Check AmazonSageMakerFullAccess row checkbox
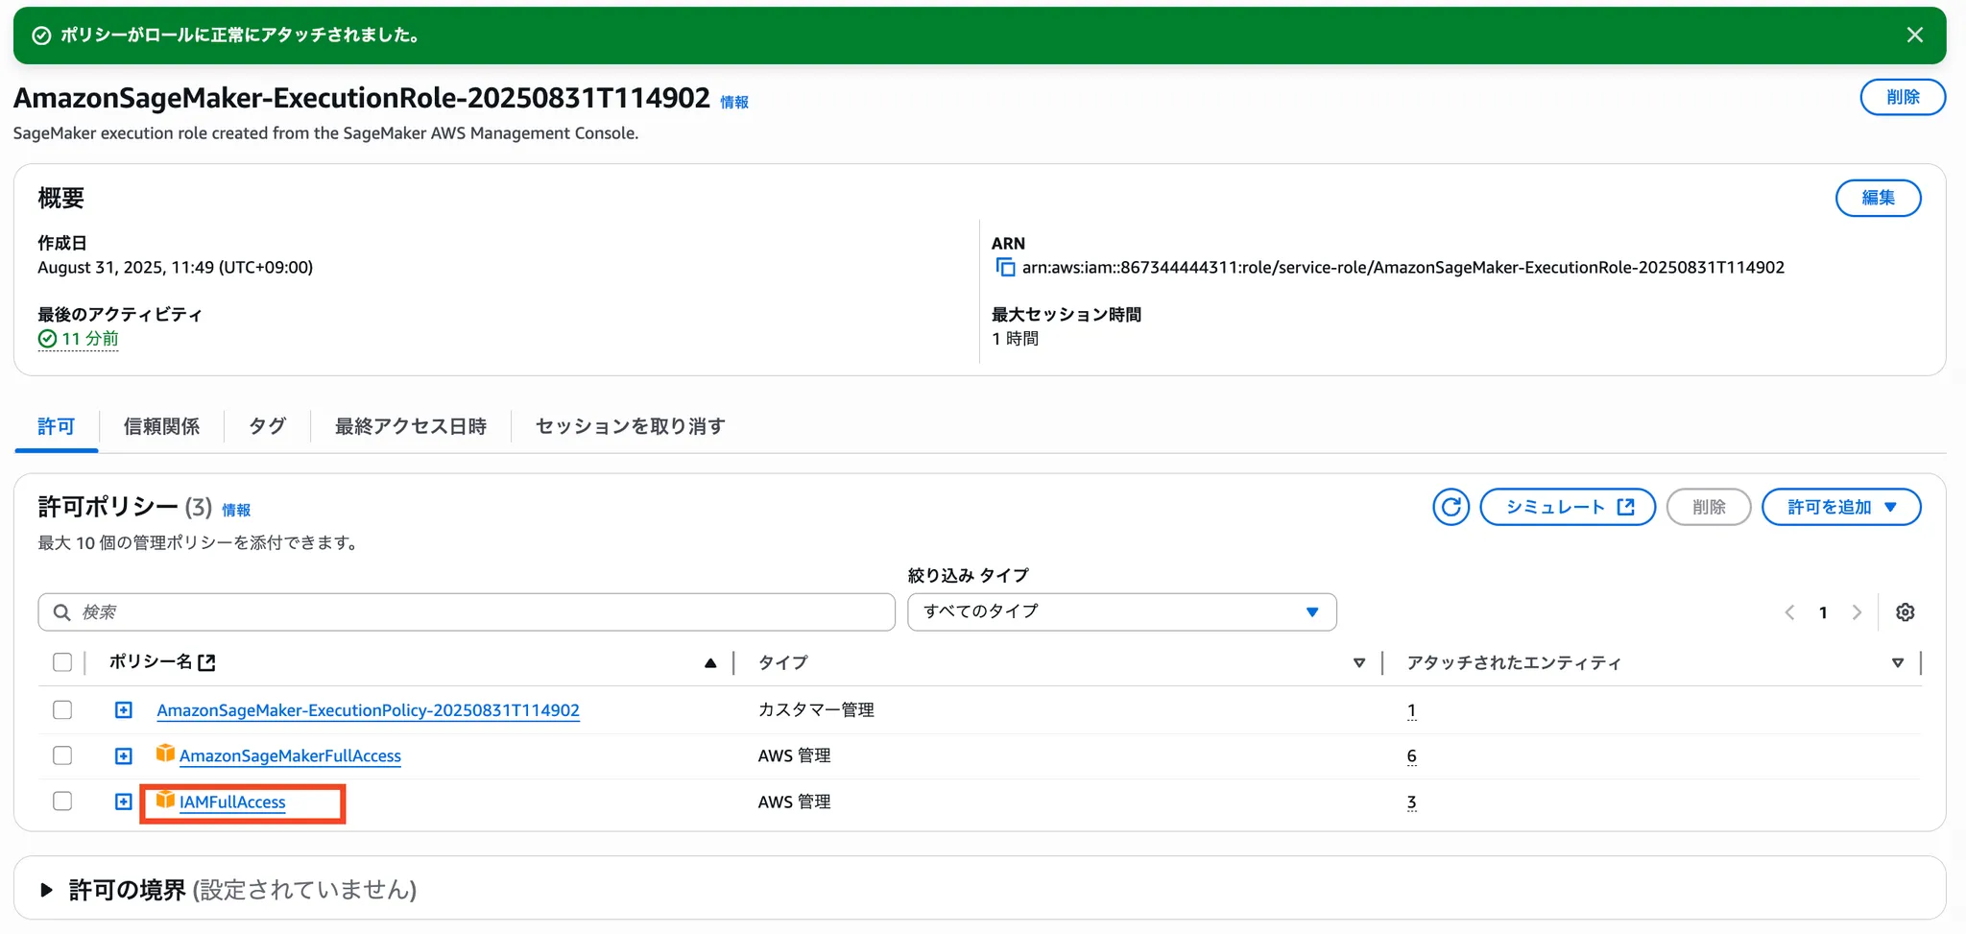The width and height of the screenshot is (1966, 934). 62,755
